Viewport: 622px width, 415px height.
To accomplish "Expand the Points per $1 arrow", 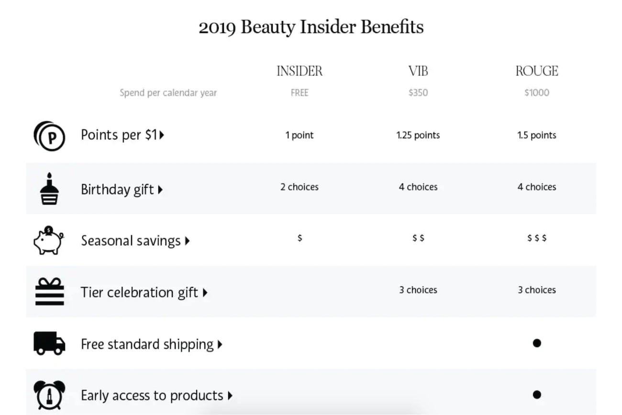I will click(x=162, y=135).
